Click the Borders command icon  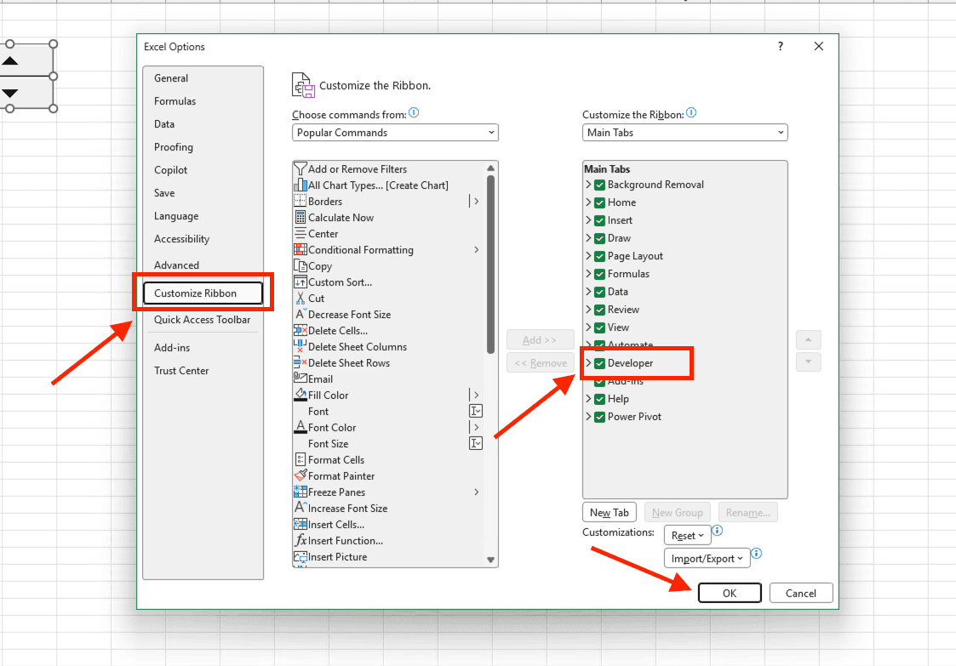300,201
